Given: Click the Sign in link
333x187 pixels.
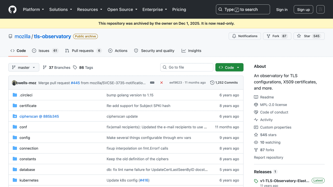Looking at the screenshot, I should (x=282, y=9).
